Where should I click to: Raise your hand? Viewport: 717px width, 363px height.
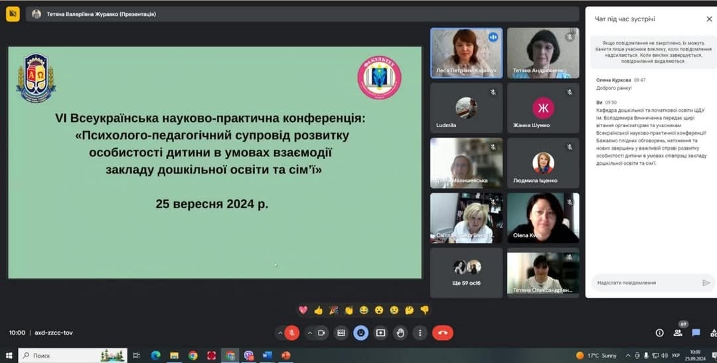(x=400, y=333)
